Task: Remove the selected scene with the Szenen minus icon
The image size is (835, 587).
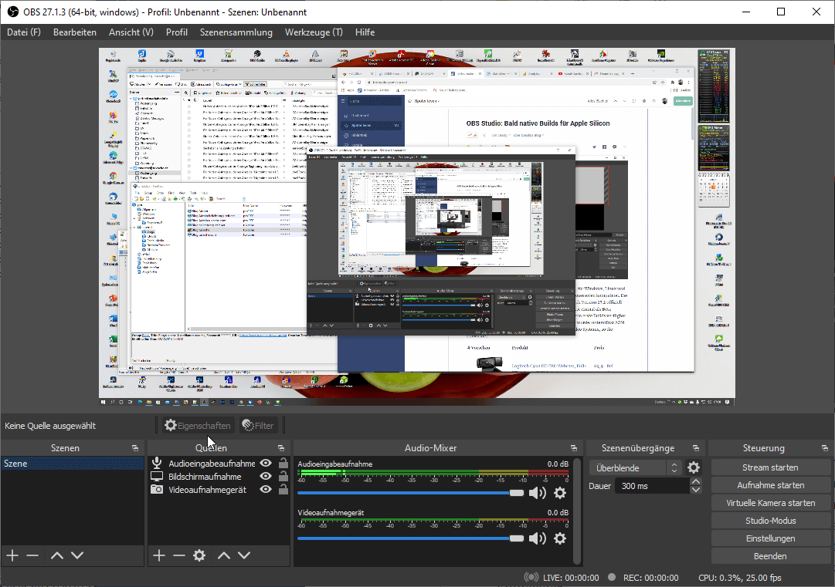Action: click(x=32, y=555)
